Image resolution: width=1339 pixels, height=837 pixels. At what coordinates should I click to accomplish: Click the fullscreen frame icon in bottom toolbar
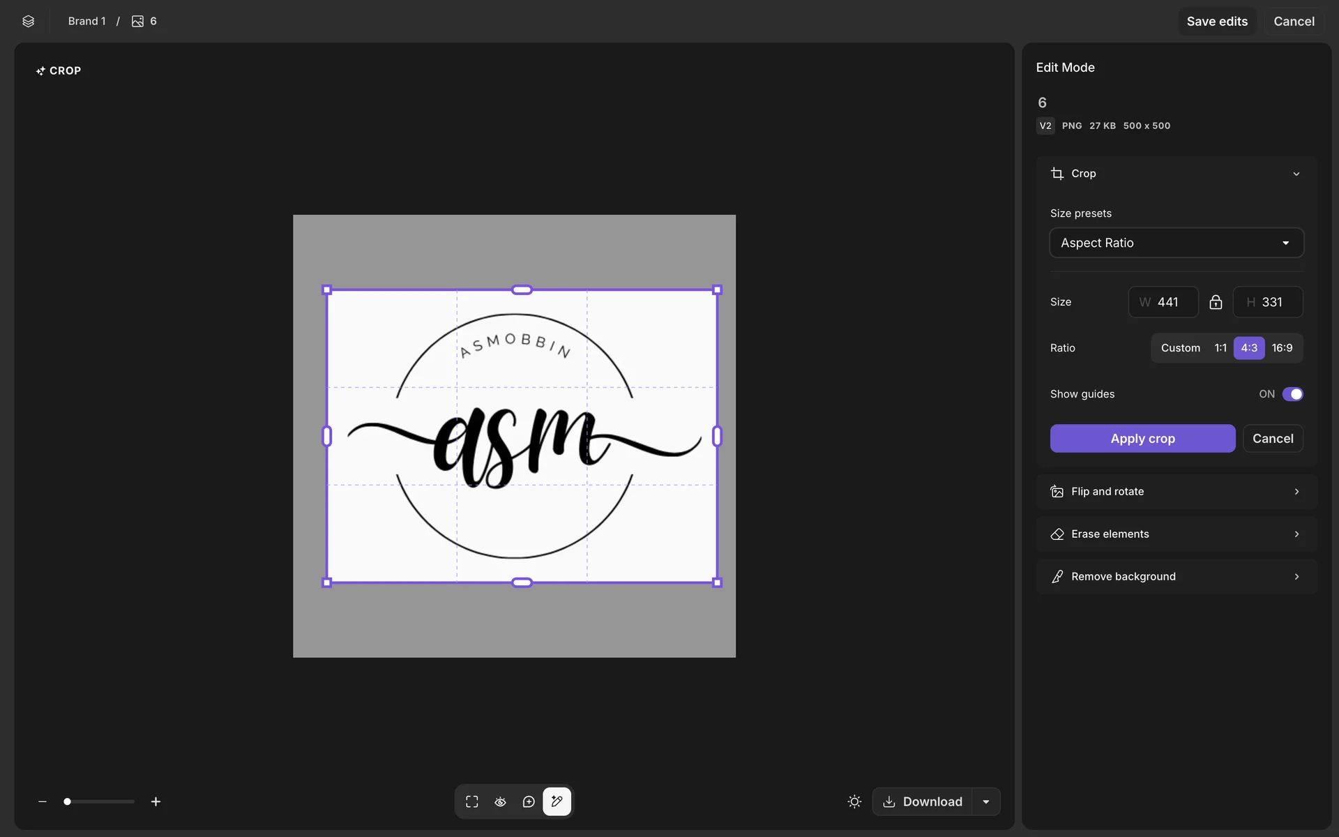[472, 801]
